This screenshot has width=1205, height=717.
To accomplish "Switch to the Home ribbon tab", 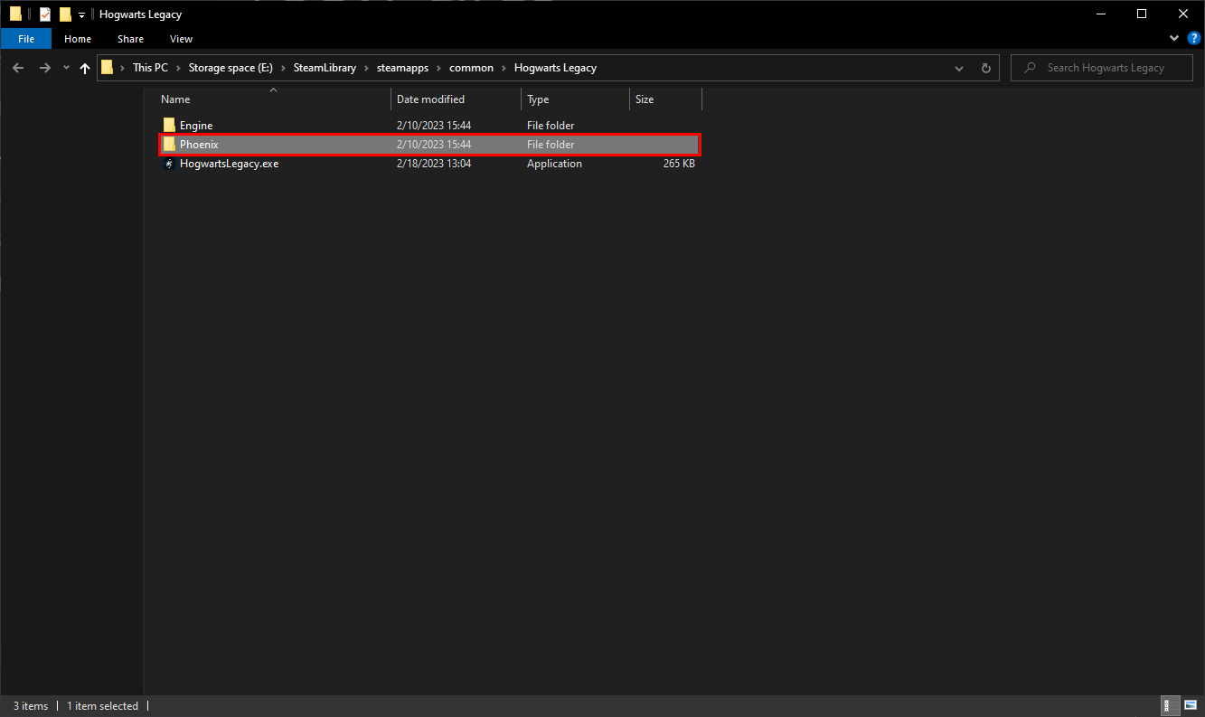I will 78,39.
